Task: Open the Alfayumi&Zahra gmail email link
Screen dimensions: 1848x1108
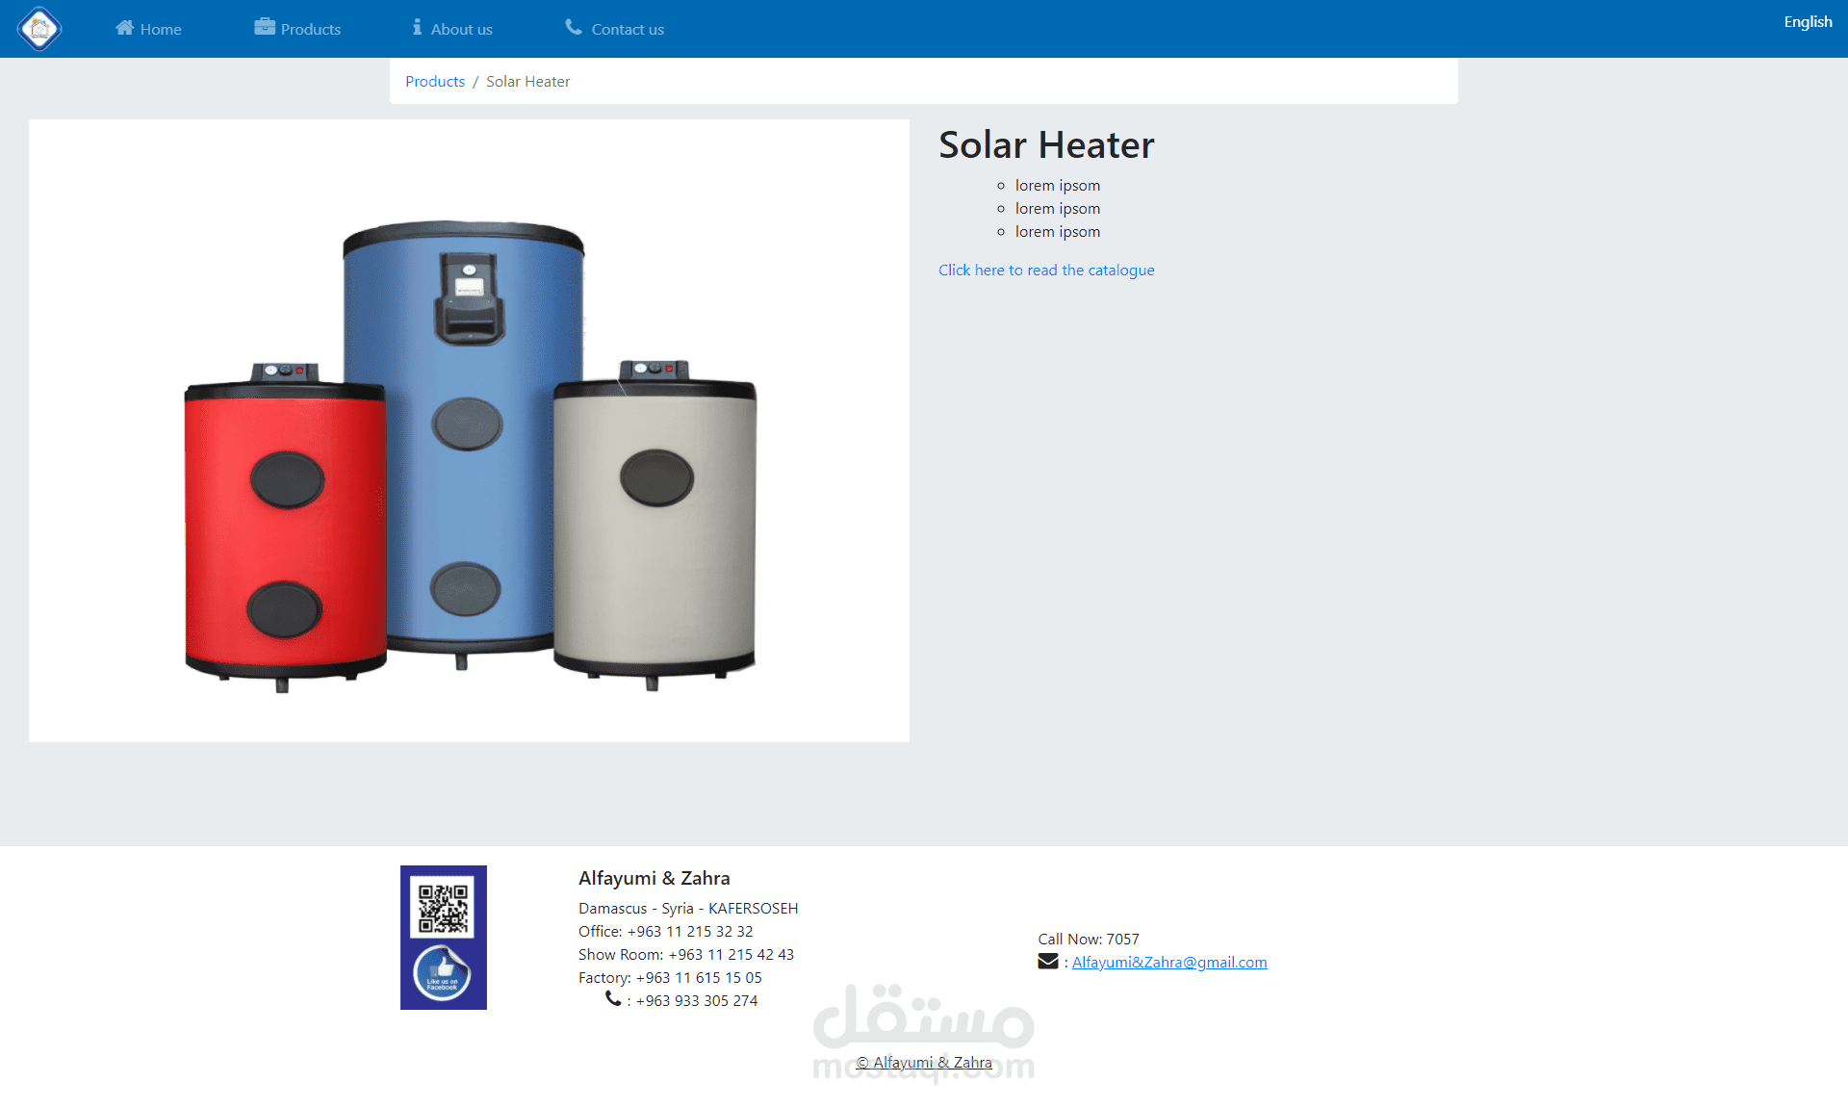Action: 1169,963
